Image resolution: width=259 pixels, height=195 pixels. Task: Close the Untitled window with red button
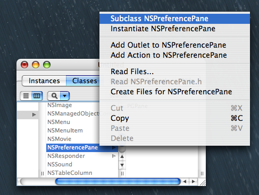(24, 65)
